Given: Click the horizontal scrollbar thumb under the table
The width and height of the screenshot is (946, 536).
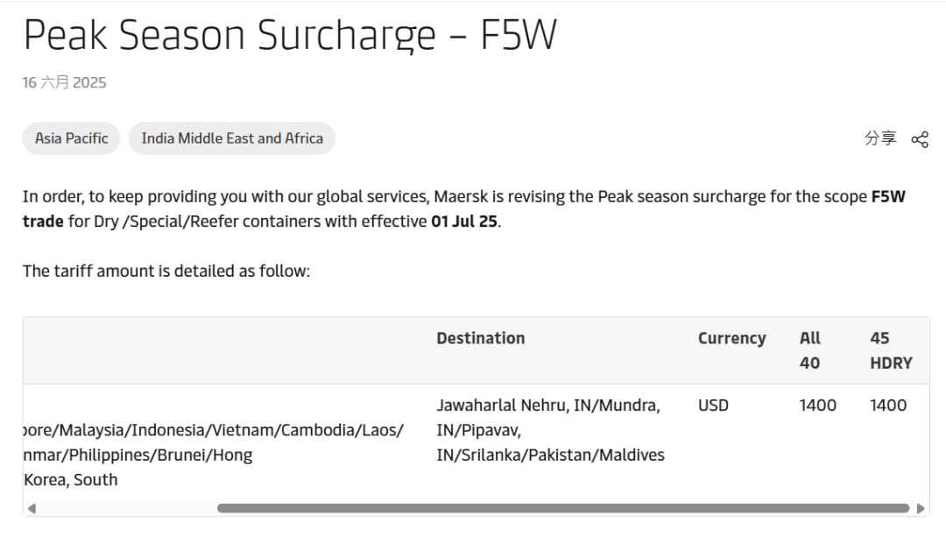Looking at the screenshot, I should click(563, 508).
